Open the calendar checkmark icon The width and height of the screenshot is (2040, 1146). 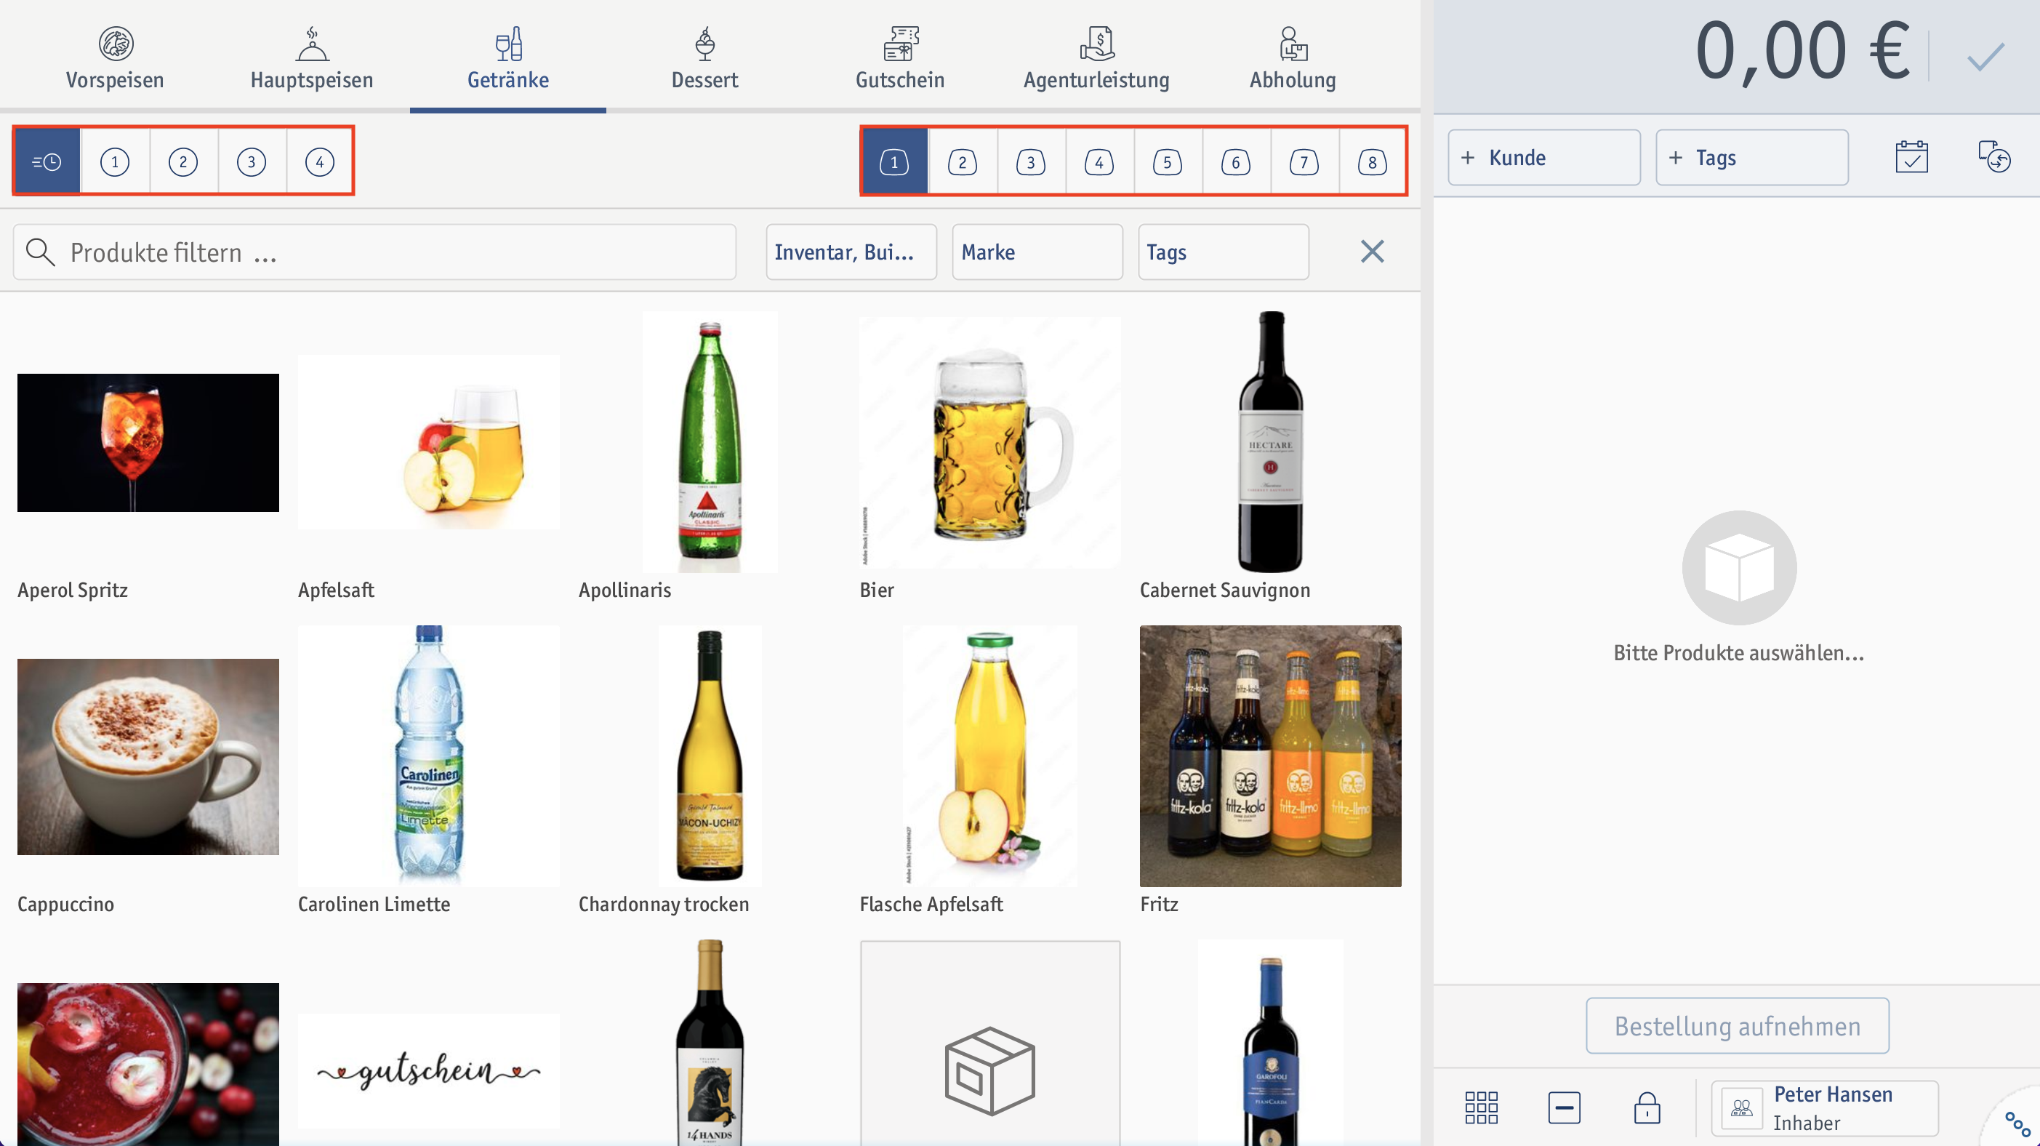[1912, 157]
